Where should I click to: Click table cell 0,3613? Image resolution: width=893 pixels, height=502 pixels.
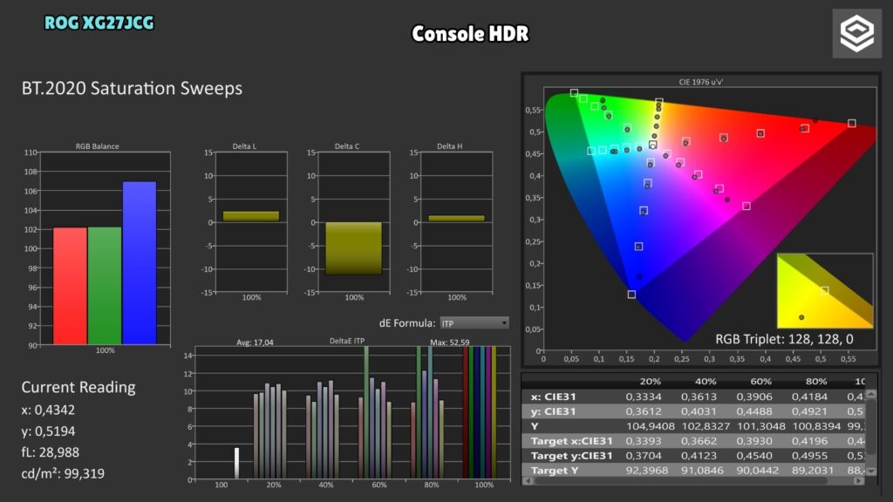click(x=699, y=397)
